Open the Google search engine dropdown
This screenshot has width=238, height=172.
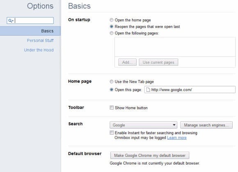(143, 125)
